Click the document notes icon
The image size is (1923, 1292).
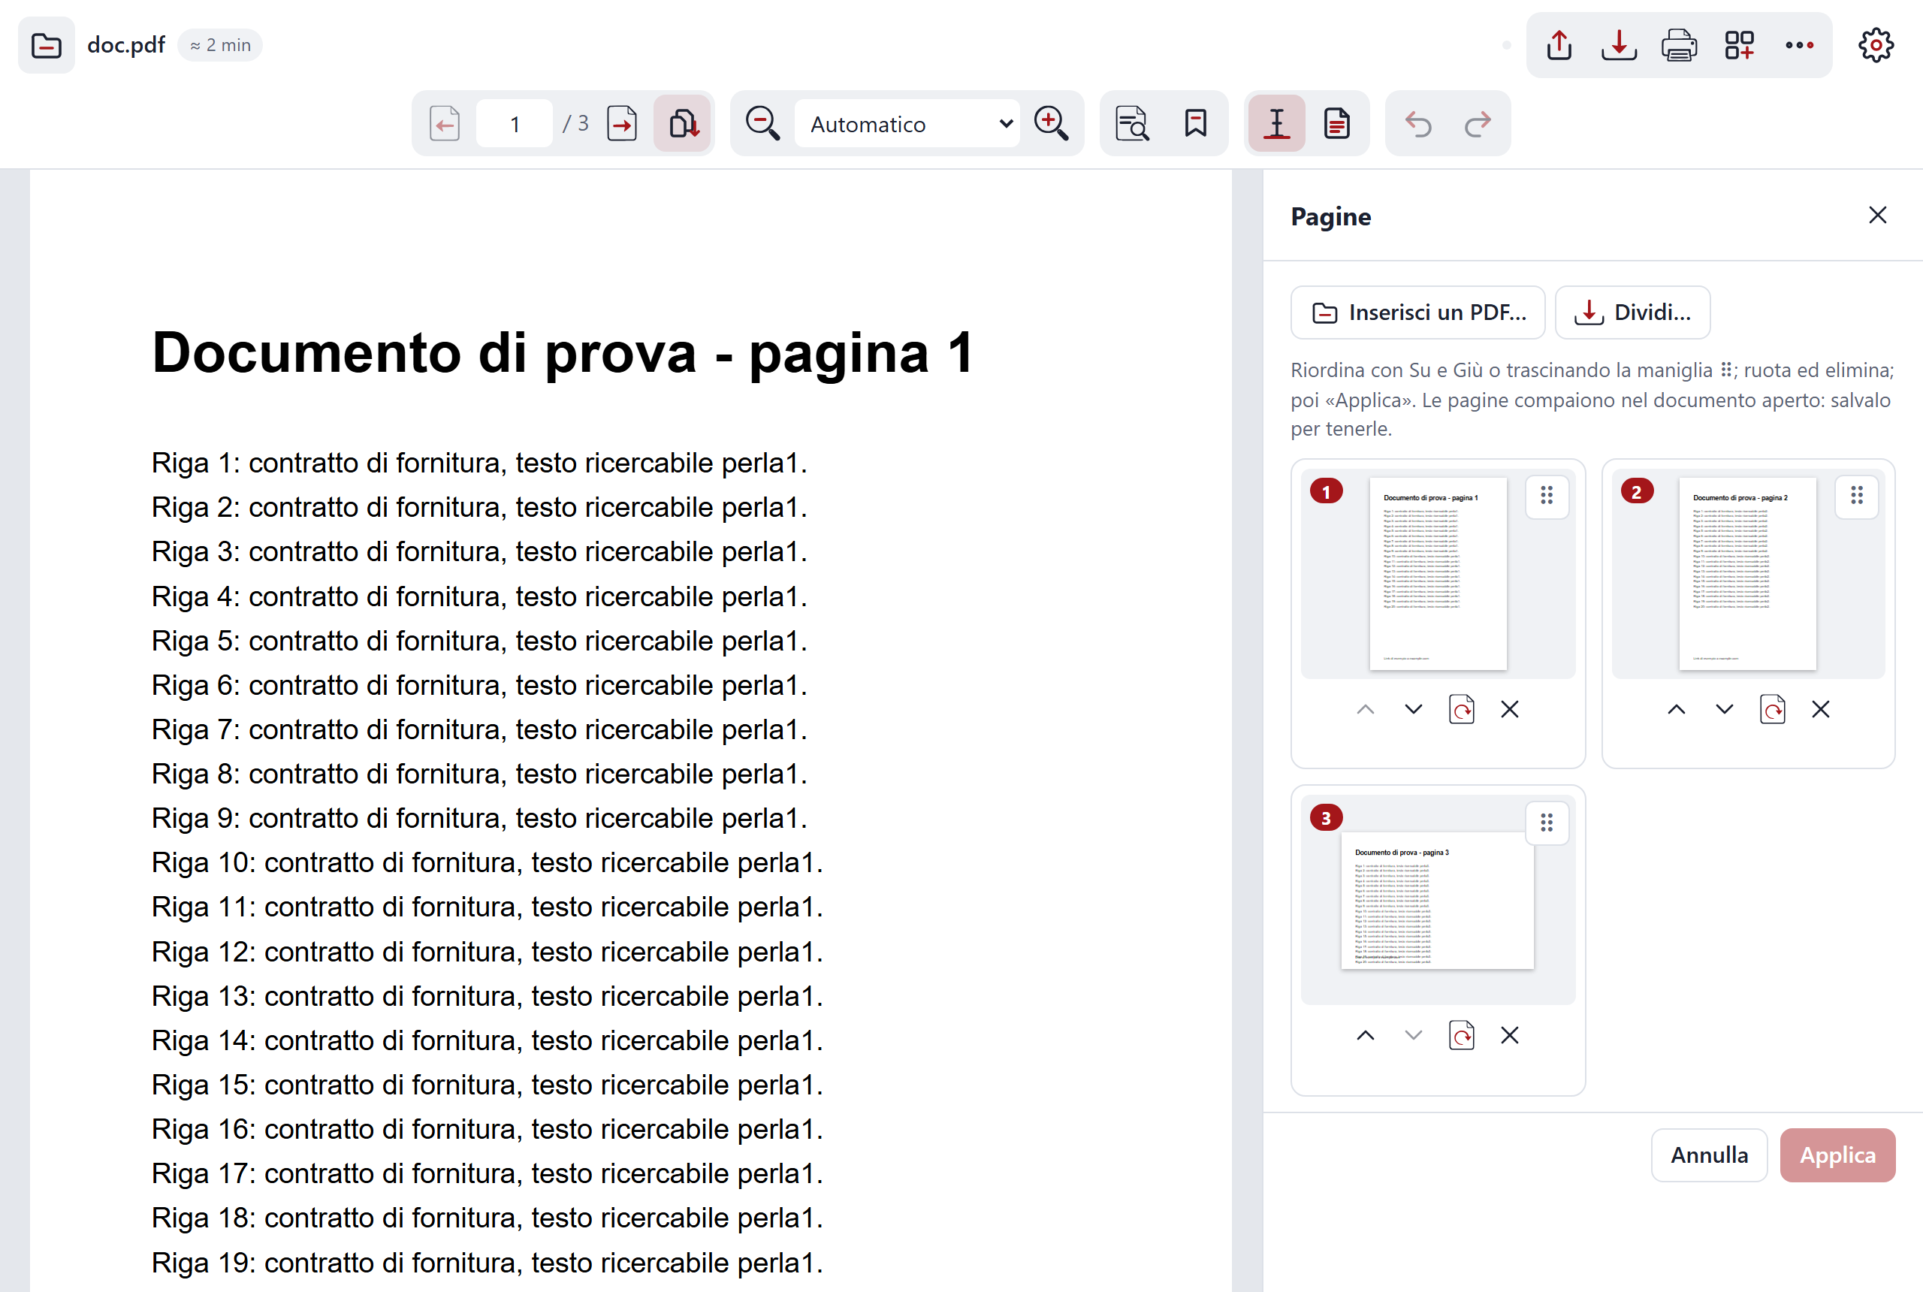1336,125
